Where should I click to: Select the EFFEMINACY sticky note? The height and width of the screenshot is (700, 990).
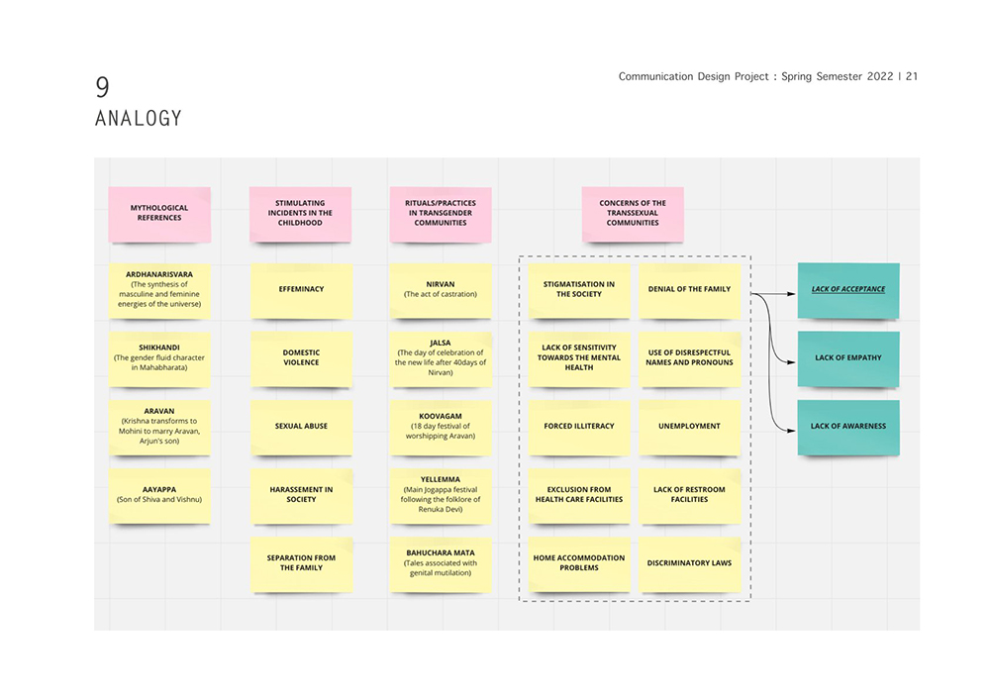301,290
